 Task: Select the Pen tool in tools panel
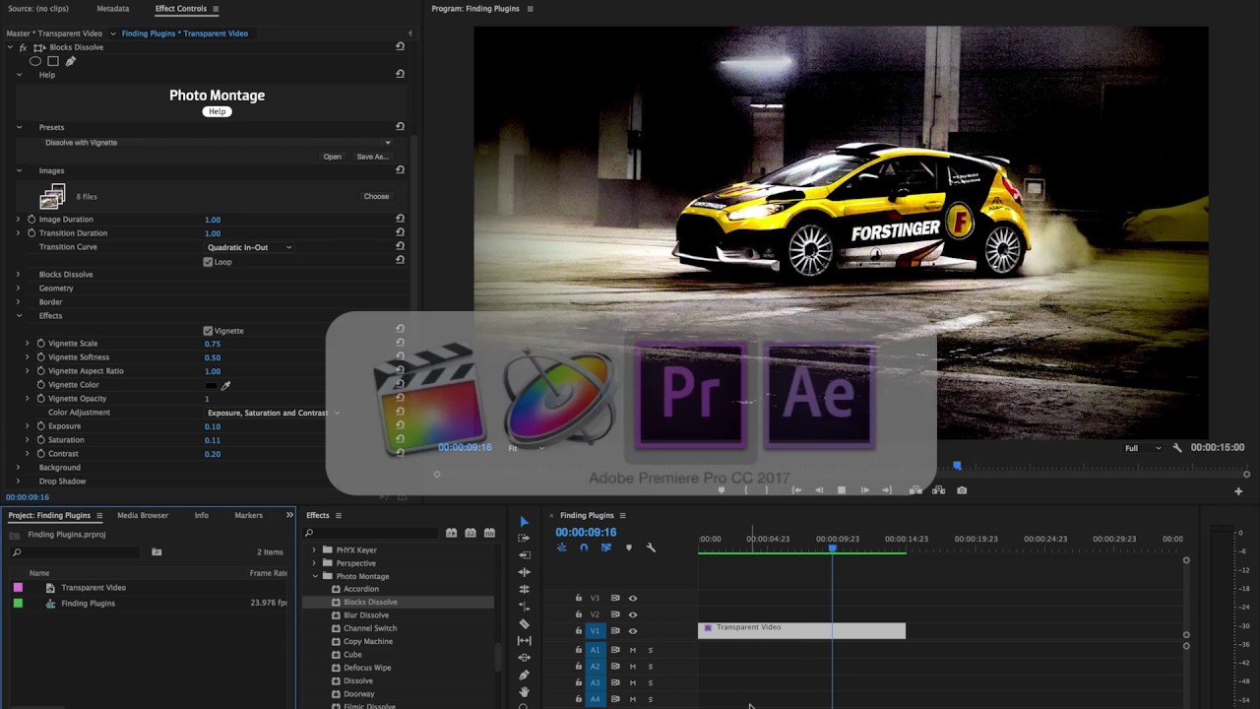524,675
